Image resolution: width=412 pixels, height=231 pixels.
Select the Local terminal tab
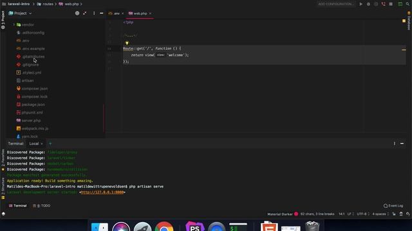34,144
